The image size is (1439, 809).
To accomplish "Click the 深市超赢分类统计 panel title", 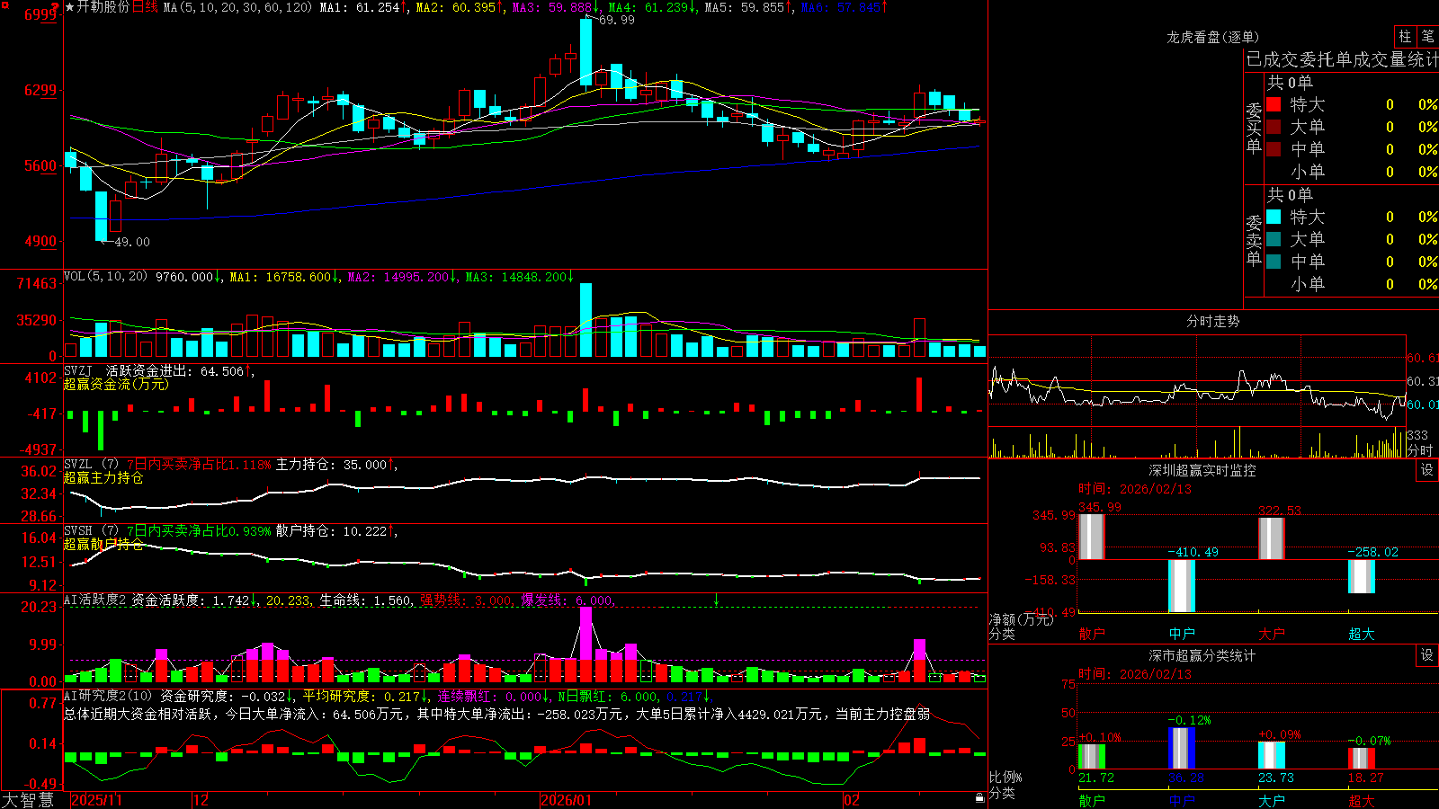I will click(1202, 655).
